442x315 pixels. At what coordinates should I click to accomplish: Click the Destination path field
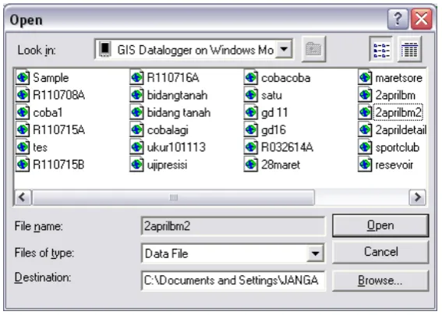233,281
